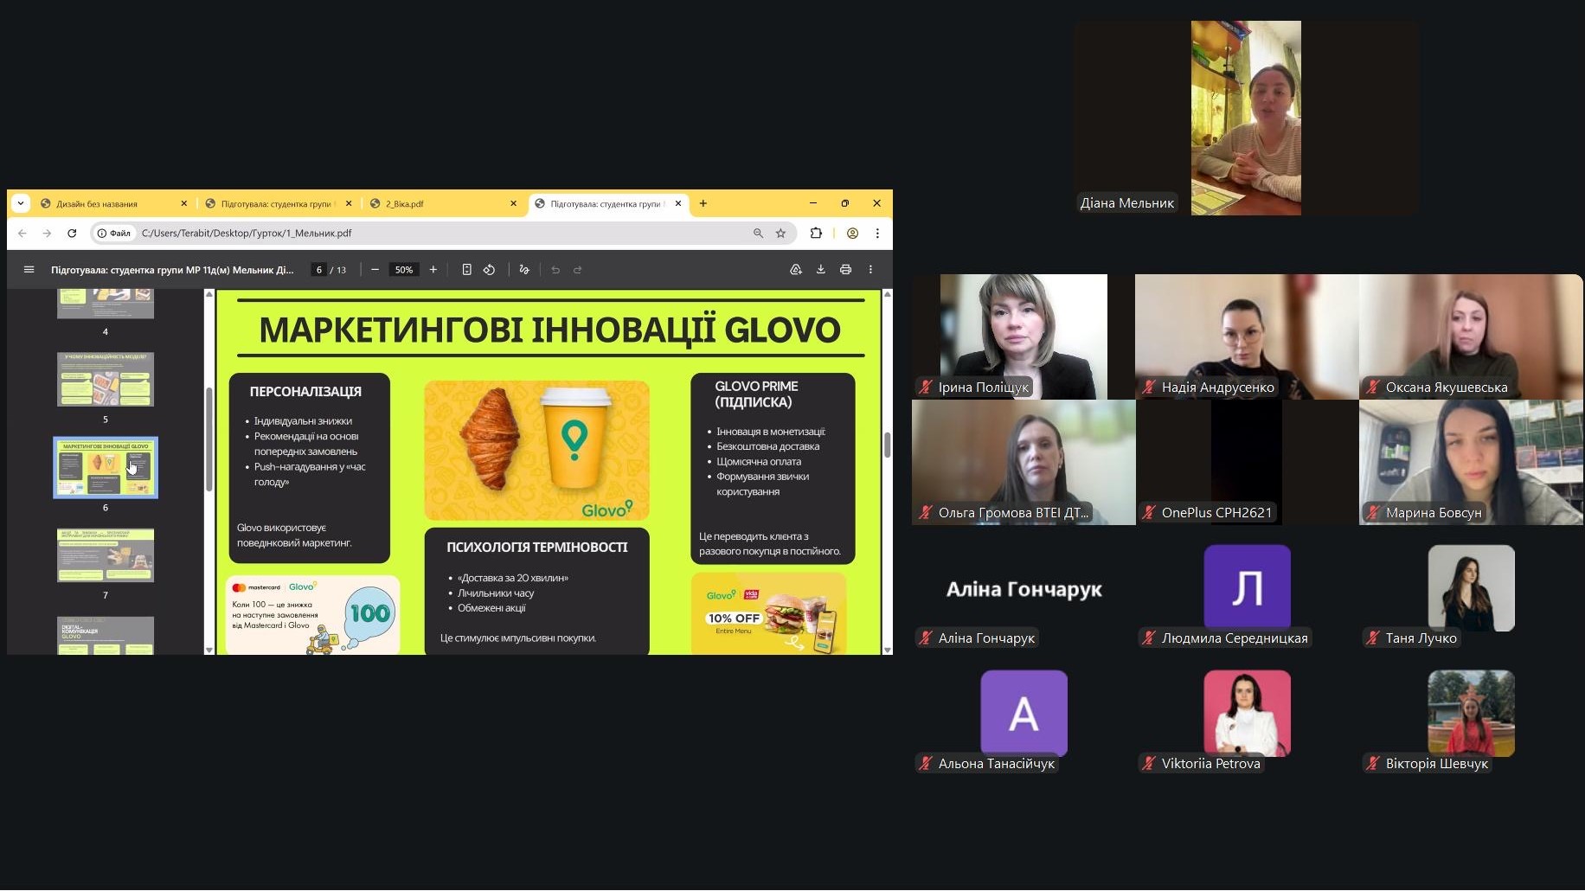Click the PDF zoom out minus button
The width and height of the screenshot is (1585, 891).
tap(375, 270)
